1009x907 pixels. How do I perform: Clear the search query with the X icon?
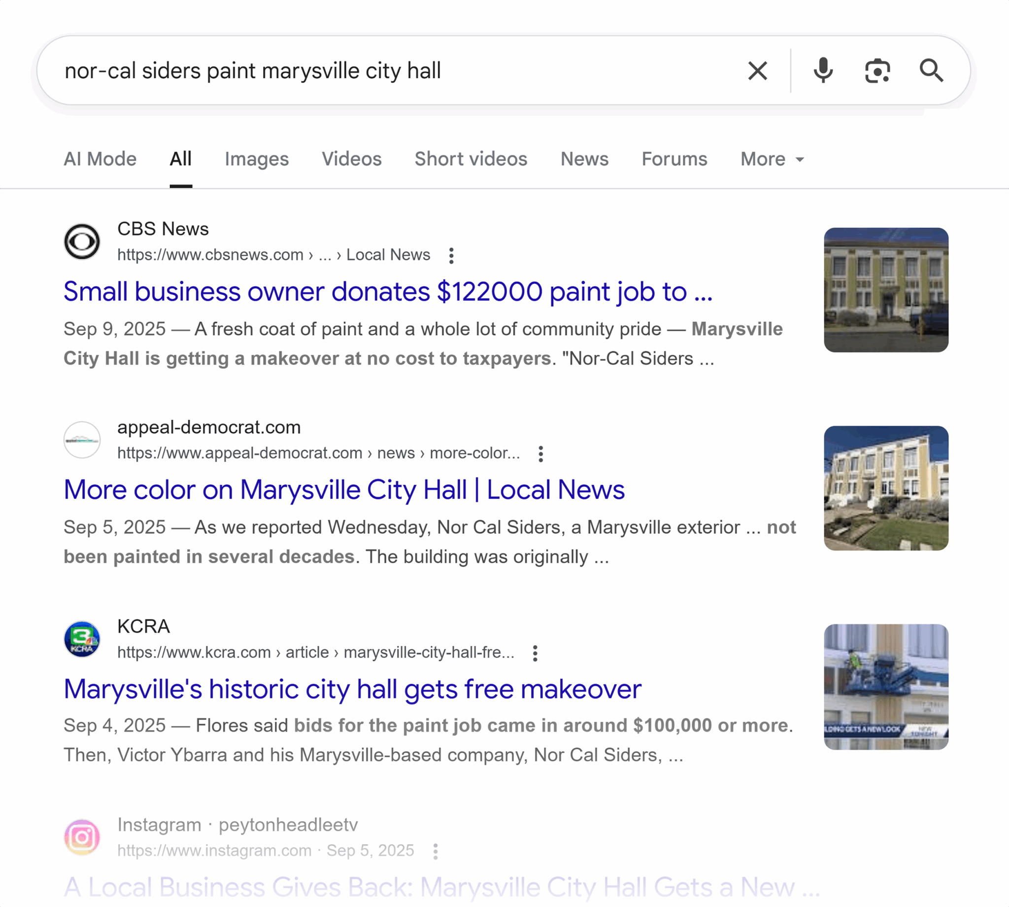point(758,70)
